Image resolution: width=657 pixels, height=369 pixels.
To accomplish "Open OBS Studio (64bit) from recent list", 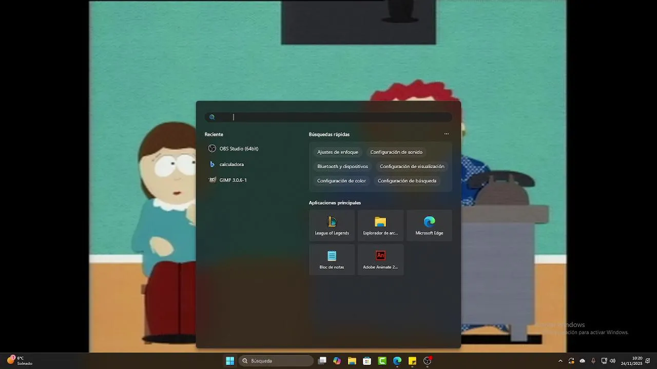I will coord(234,149).
